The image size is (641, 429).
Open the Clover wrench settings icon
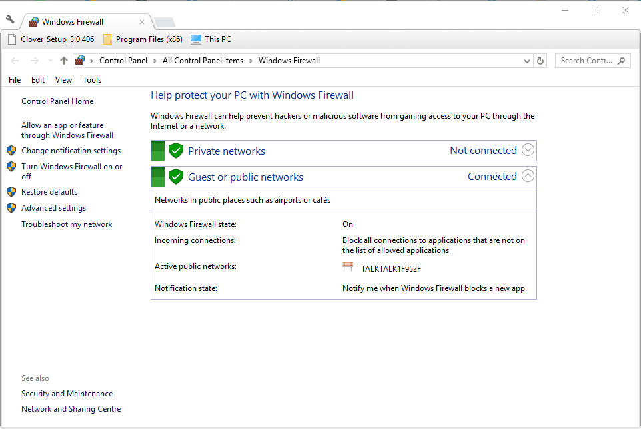tap(9, 21)
